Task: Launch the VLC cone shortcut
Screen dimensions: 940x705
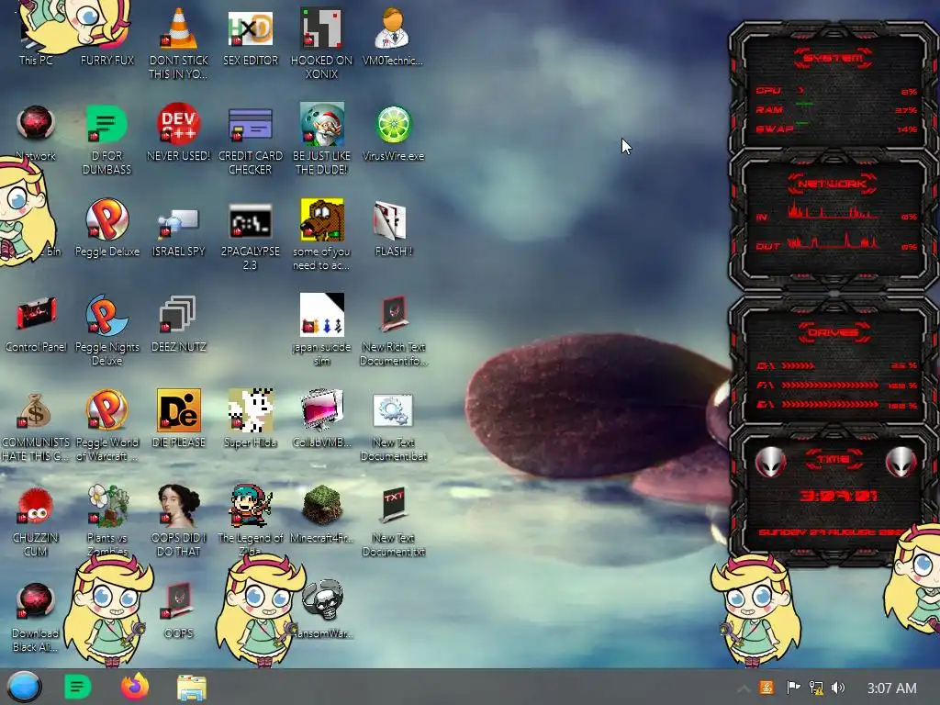Action: (x=179, y=28)
